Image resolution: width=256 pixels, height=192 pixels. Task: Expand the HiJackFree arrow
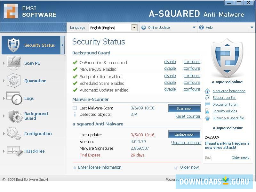click(x=4, y=151)
